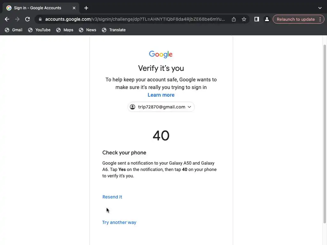Toggle the browser side panel
Viewport: 327px width, 245px height.
[x=256, y=19]
